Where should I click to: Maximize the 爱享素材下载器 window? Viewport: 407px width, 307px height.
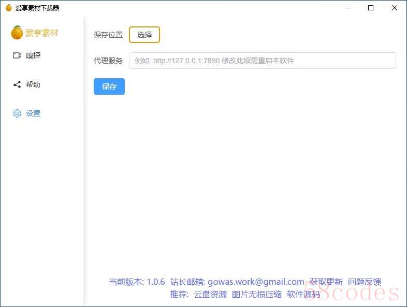point(371,8)
